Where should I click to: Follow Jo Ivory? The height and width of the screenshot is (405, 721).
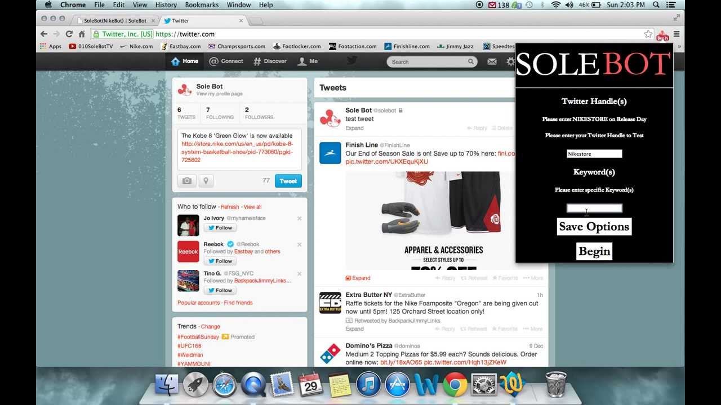220,228
